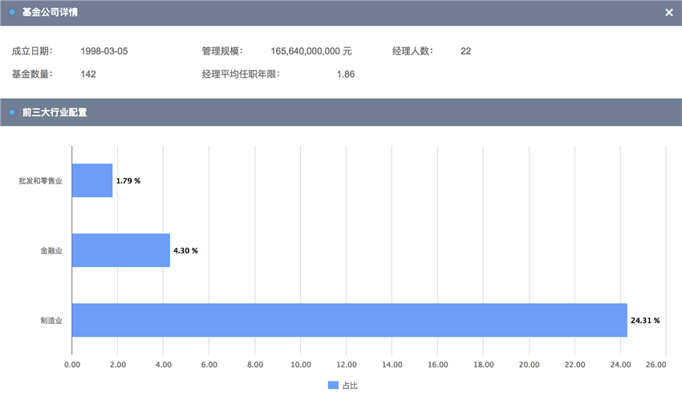This screenshot has width=682, height=400.
Task: Click the 26.00 x-axis tick label
Action: point(656,365)
